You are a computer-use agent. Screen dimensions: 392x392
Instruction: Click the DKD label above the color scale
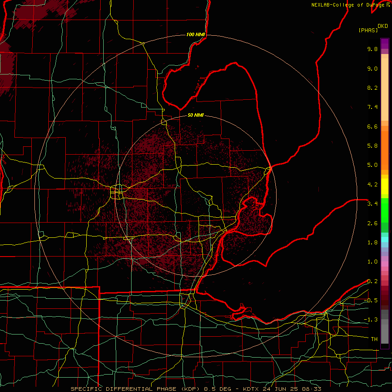coord(383,26)
